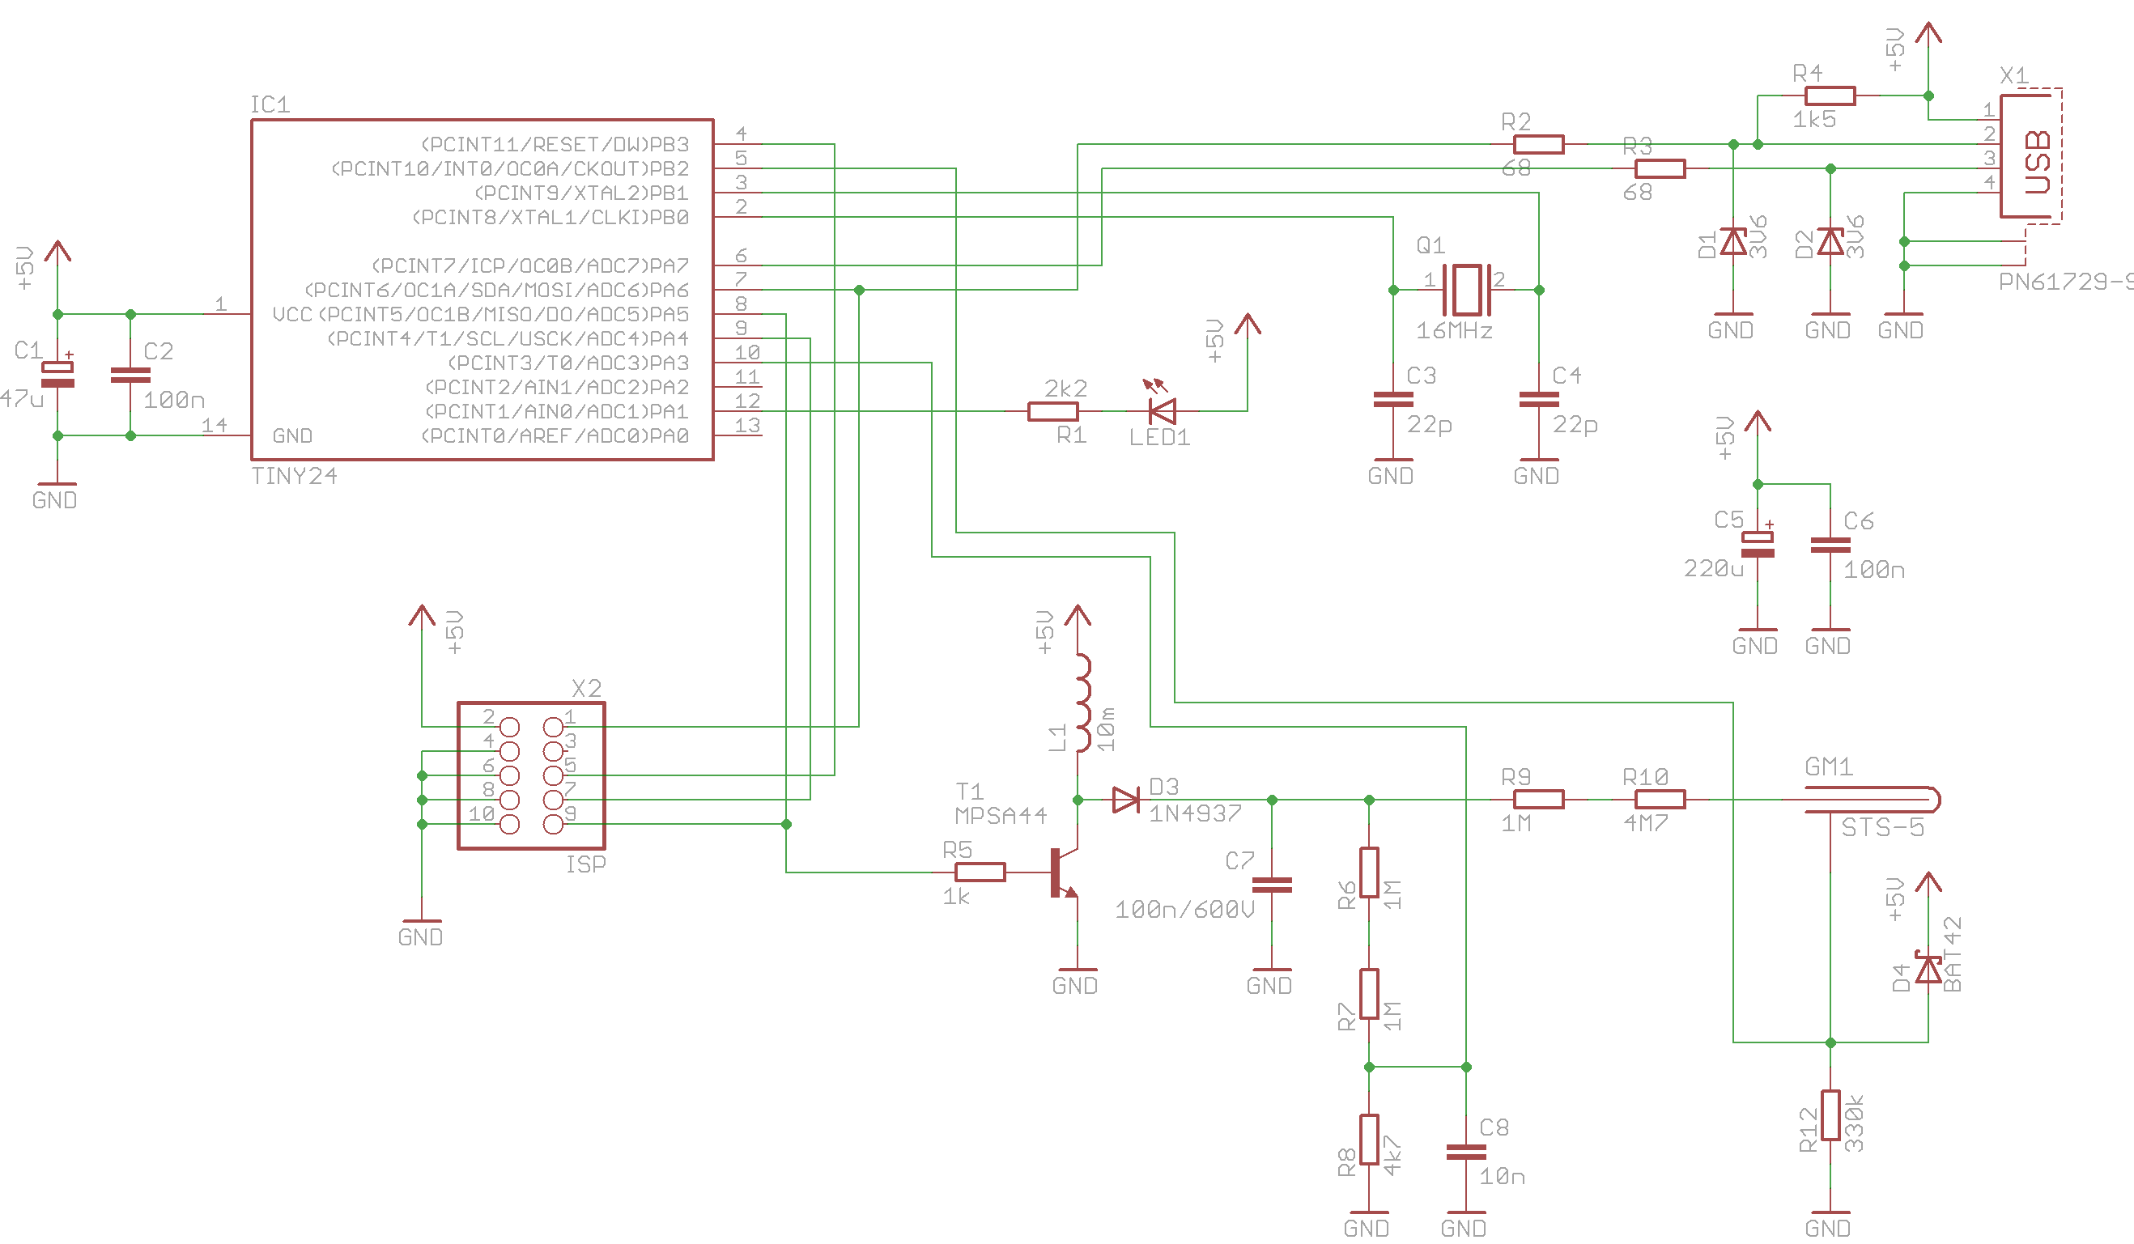Select resistor R1 valued 2k2
The image size is (2134, 1244).
click(x=1052, y=411)
